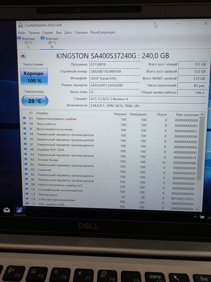Click the scroll-up arrow of attribute list
Screen dimensions: 211x282
click(202, 114)
